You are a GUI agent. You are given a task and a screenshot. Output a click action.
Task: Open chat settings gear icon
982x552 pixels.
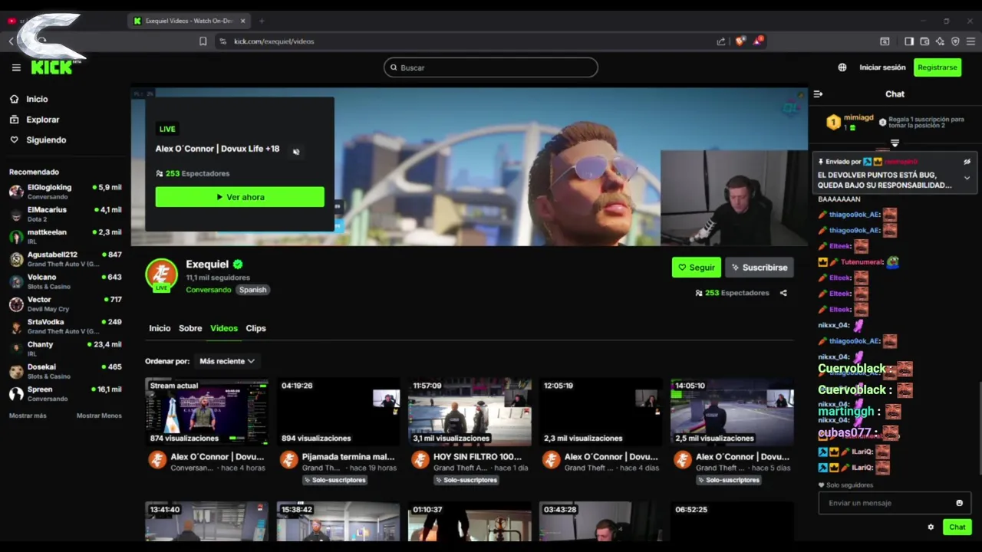tap(931, 527)
